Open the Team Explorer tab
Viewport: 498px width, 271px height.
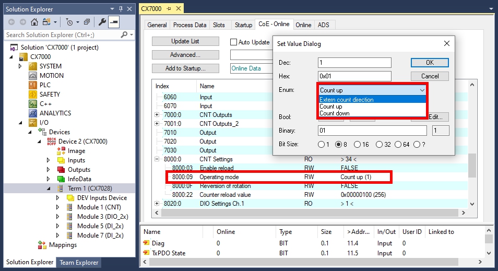[78, 263]
